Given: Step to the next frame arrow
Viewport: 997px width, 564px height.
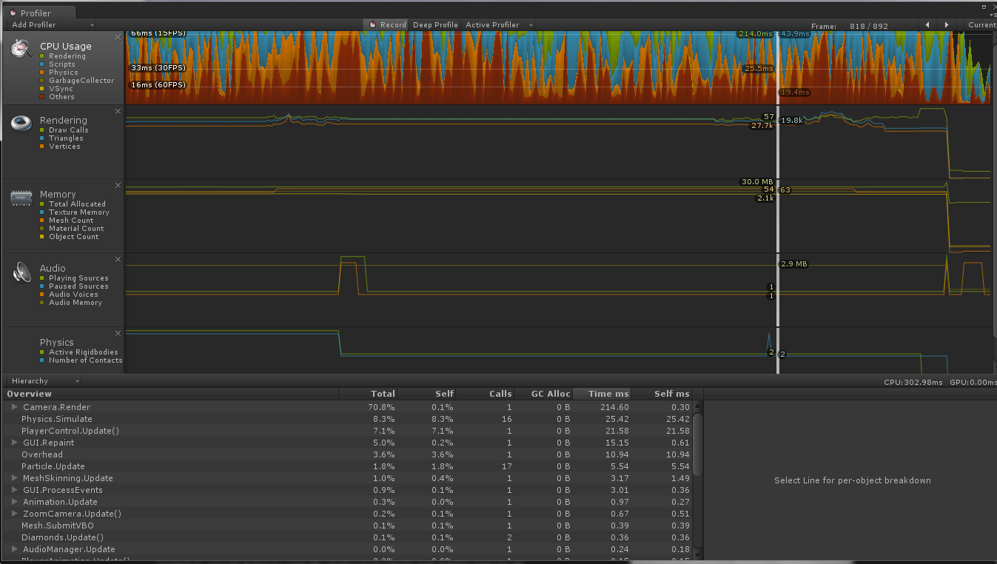Looking at the screenshot, I should click(947, 24).
